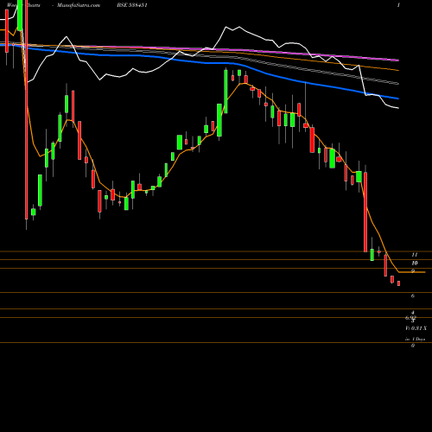The image size is (432, 432).
Task: Click the tallest green candle at the rally peak
Action: coord(226,91)
